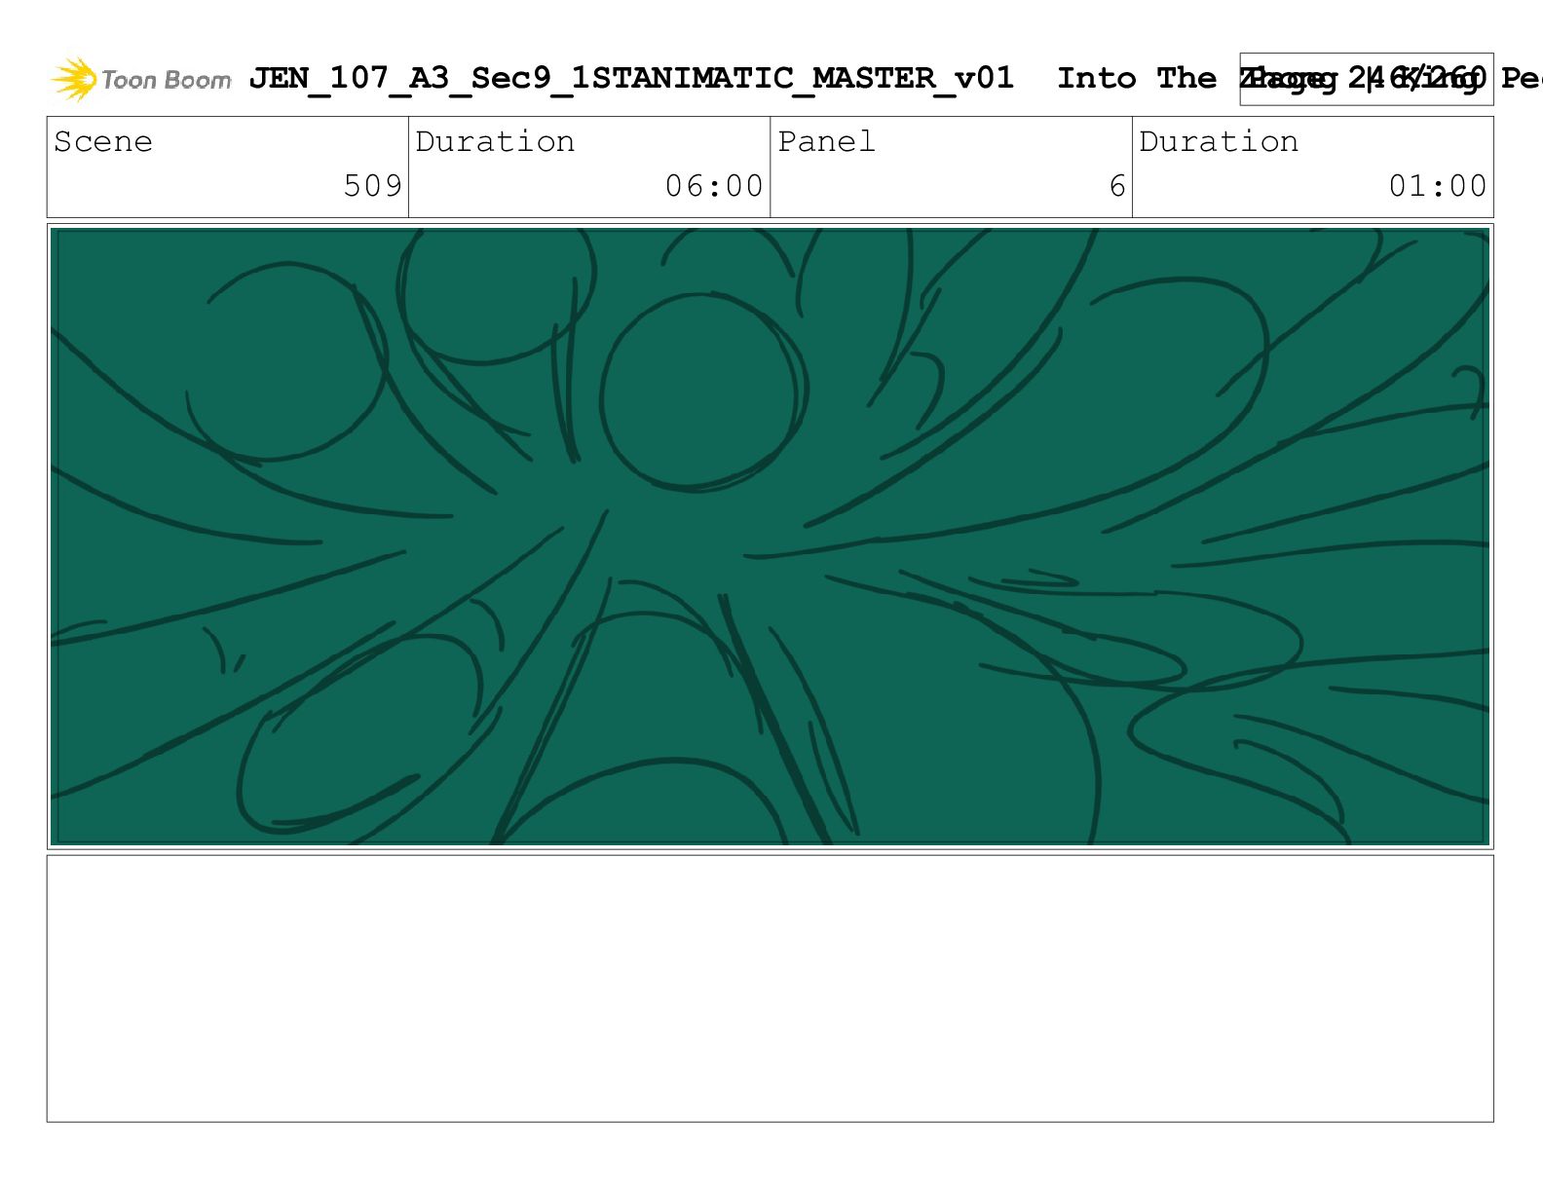Select the panel number "6"
Viewport: 1543px width, 1192px height.
click(1117, 186)
